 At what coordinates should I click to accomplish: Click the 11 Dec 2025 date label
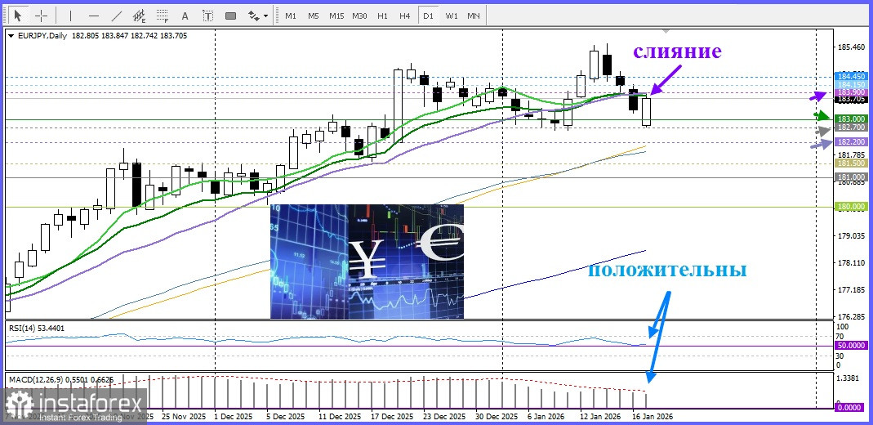pos(339,417)
